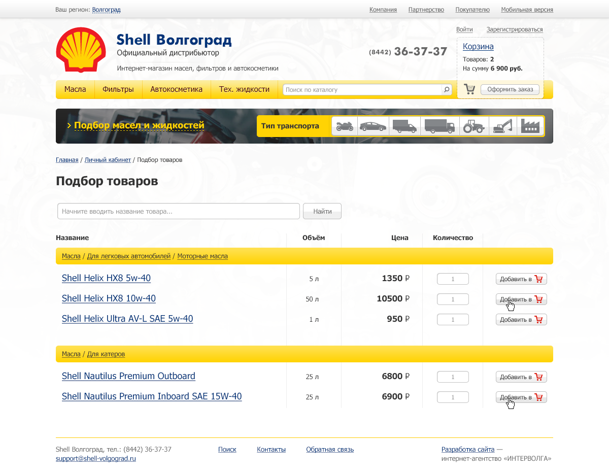Focus the Поиск по каталогу search field
Viewport: 609px width, 475px height.
[x=362, y=90]
